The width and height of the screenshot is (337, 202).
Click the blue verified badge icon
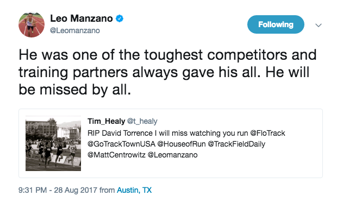pos(120,18)
